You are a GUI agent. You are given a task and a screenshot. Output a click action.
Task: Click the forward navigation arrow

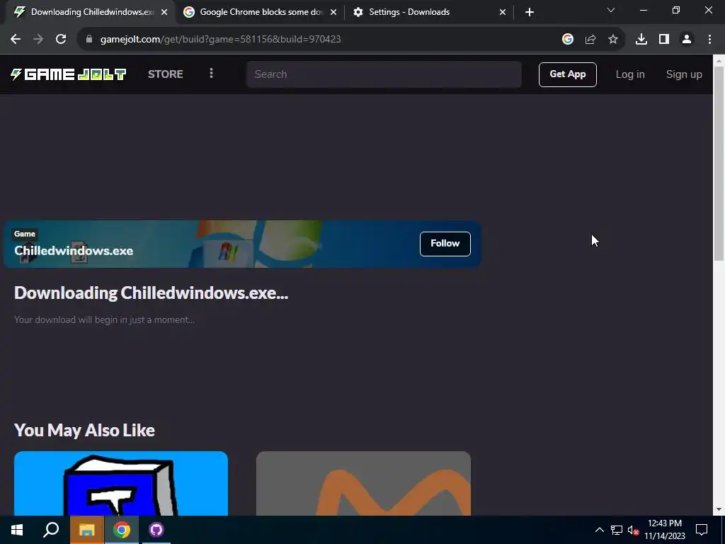(x=38, y=40)
